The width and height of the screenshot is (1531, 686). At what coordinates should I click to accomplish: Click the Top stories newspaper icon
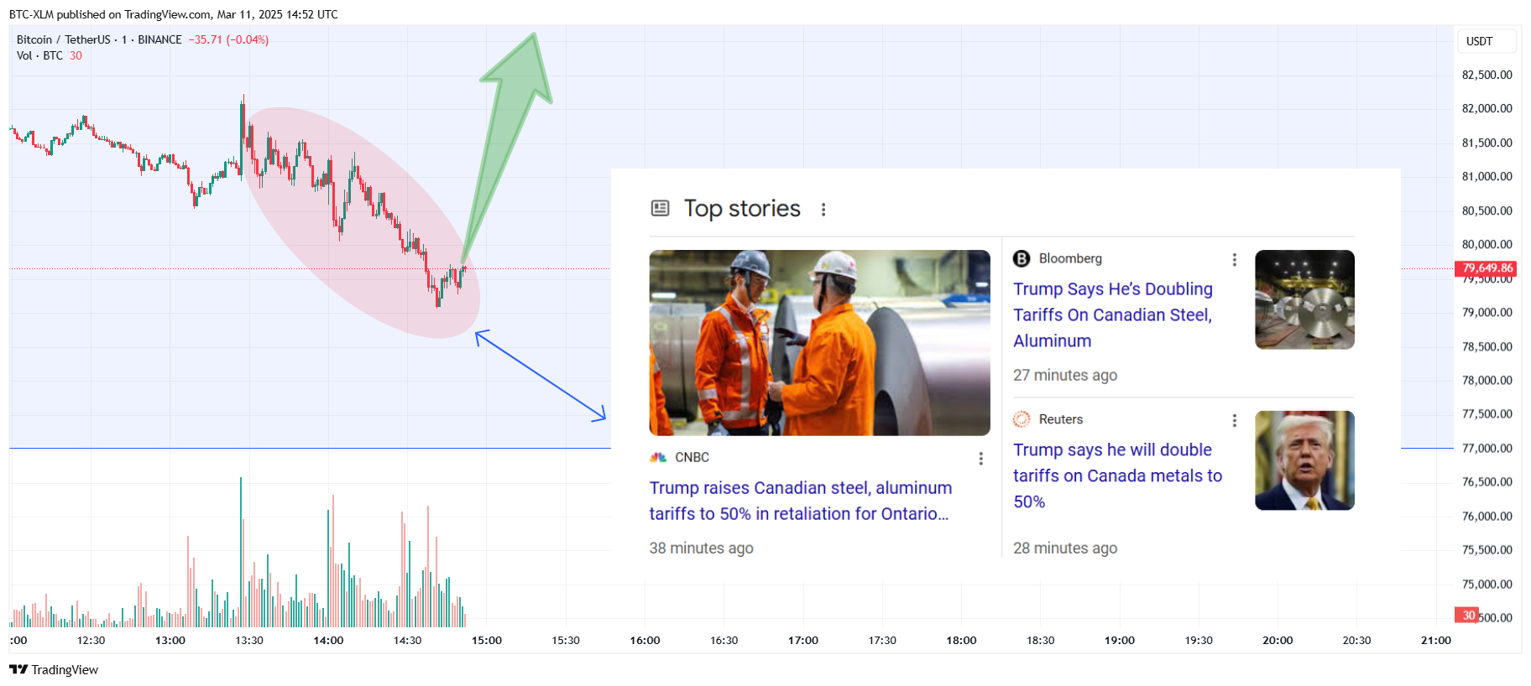(661, 208)
